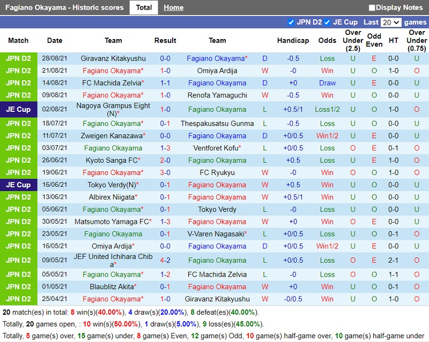Open the Blaublitz Akita team link
Screen dimensions: 429x342
pos(111,286)
